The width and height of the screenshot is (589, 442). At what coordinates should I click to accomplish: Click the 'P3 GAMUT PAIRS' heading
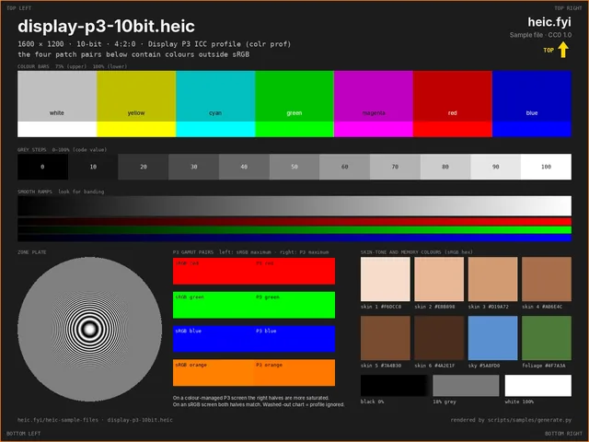[x=193, y=252]
